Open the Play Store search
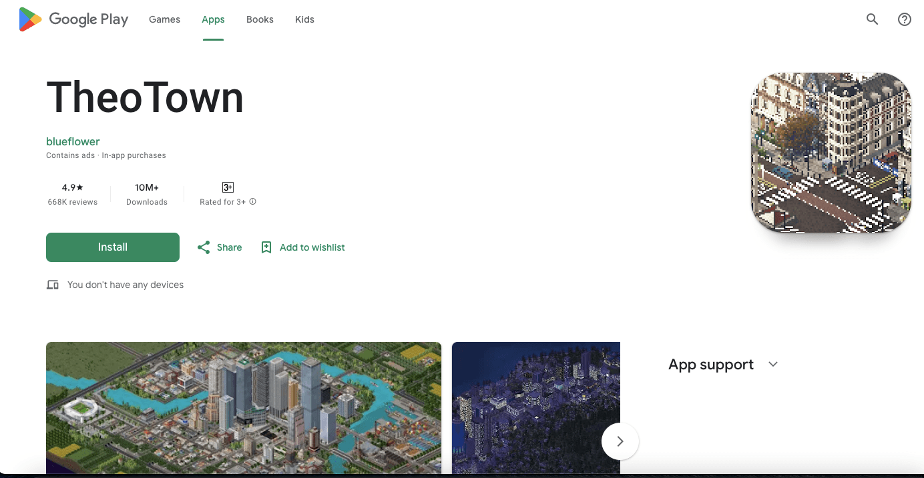924x478 pixels. click(872, 19)
